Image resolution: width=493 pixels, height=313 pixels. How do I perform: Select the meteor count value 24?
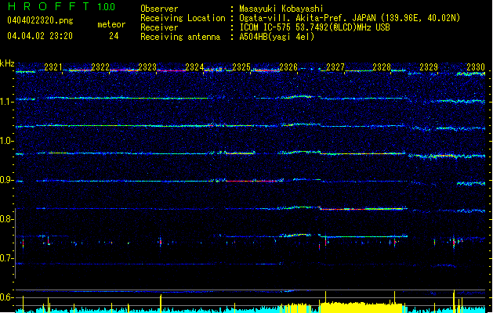point(114,36)
